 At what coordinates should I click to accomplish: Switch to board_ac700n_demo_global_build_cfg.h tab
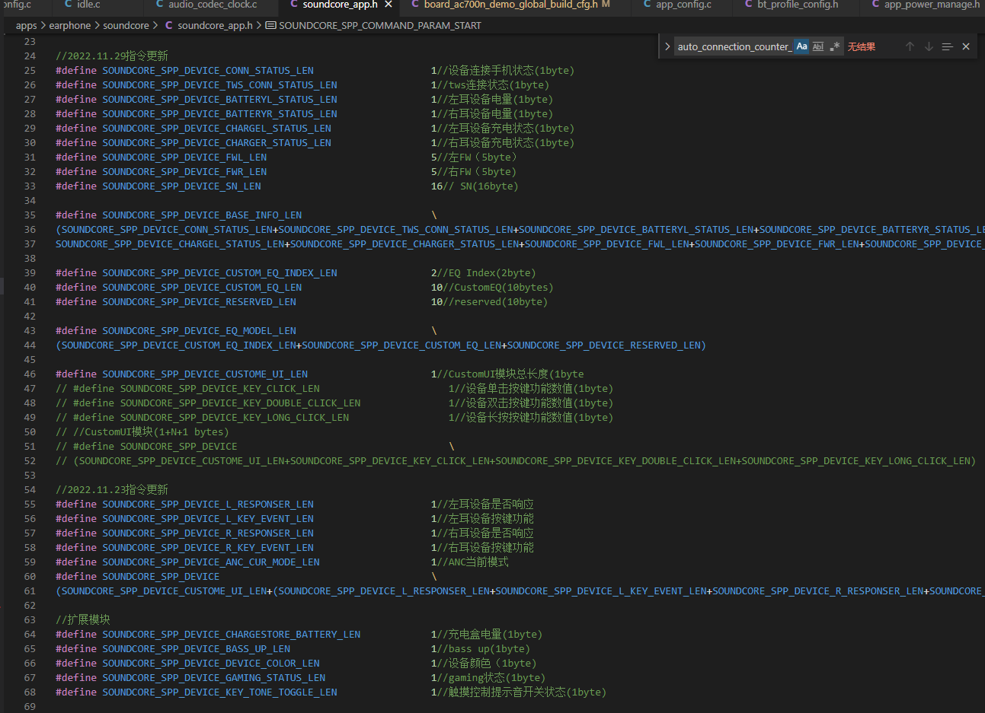click(x=510, y=5)
